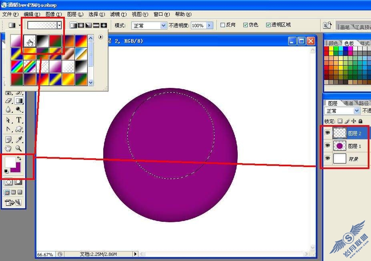Image resolution: width=371 pixels, height=261 pixels.
Task: Open the file browser icon in options bar
Action: point(327,25)
